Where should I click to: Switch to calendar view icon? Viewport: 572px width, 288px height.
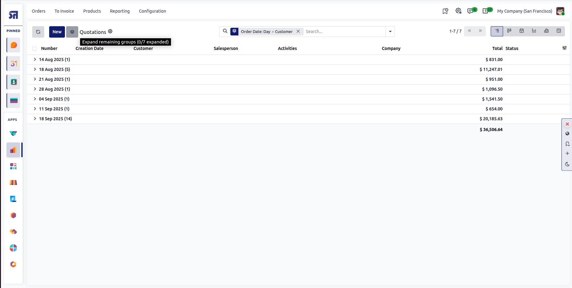click(522, 31)
